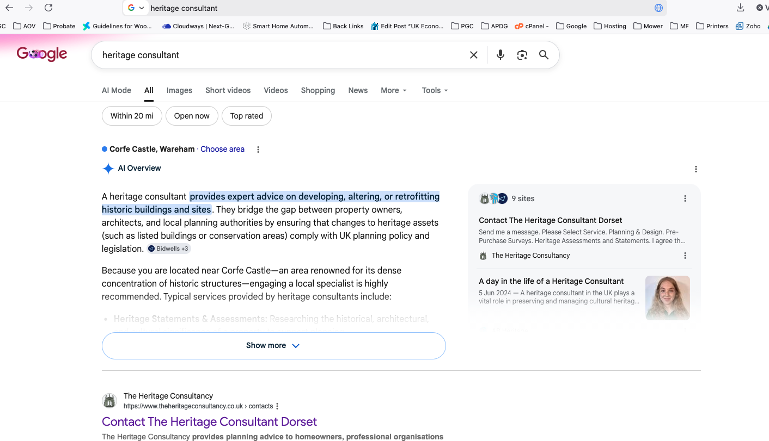Click inside the Google search input field
The height and width of the screenshot is (441, 769).
click(280, 55)
